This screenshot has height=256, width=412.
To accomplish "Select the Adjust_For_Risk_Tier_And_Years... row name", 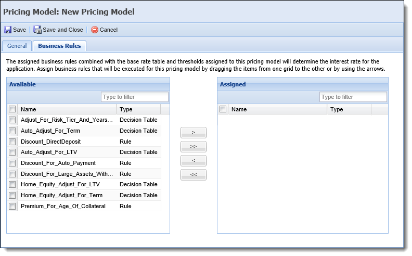I will [67, 120].
